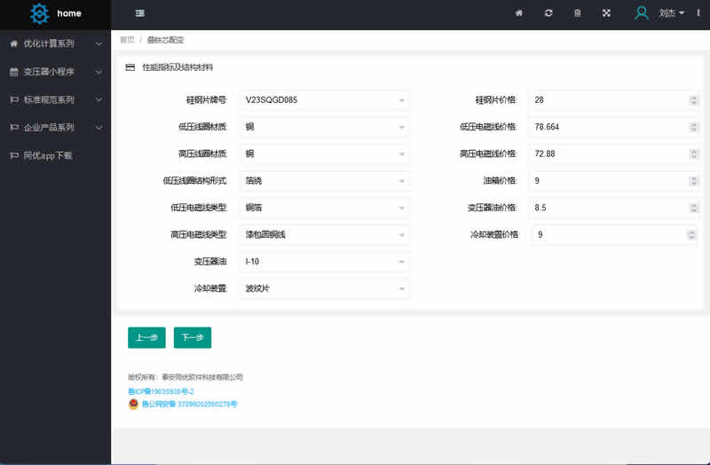Click the 冷却装置价格 input field
Image resolution: width=710 pixels, height=465 pixels.
[x=614, y=235]
